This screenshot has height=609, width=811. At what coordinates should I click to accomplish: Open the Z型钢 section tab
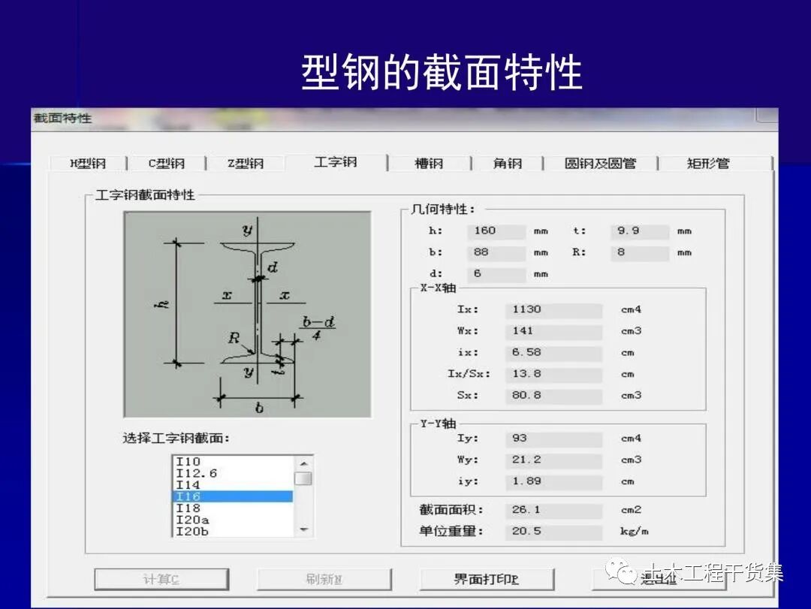(x=245, y=163)
